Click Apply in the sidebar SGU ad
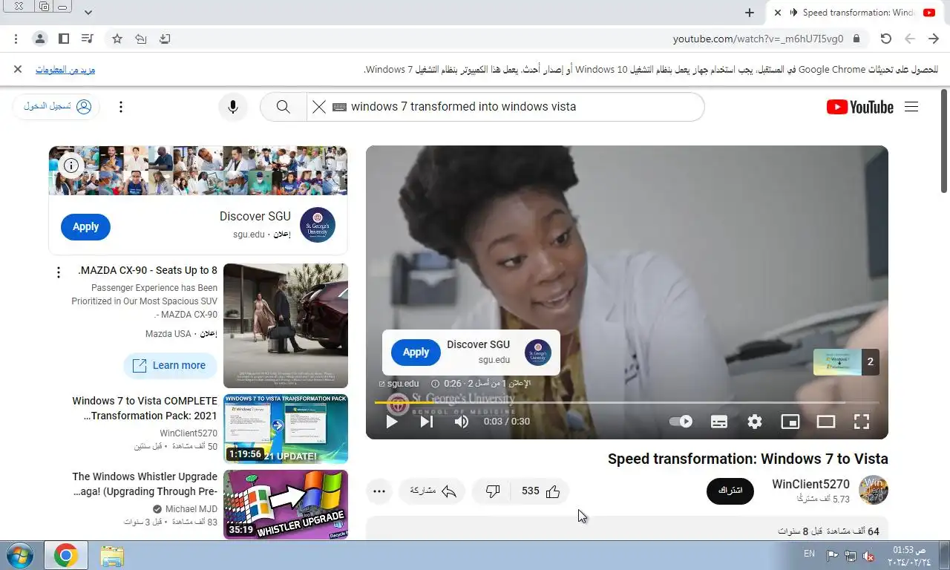The width and height of the screenshot is (950, 570). [85, 227]
